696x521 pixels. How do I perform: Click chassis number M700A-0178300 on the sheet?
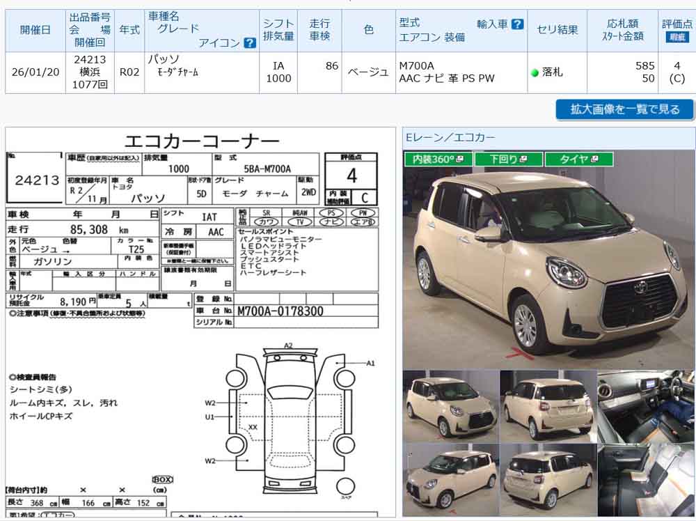coord(280,311)
